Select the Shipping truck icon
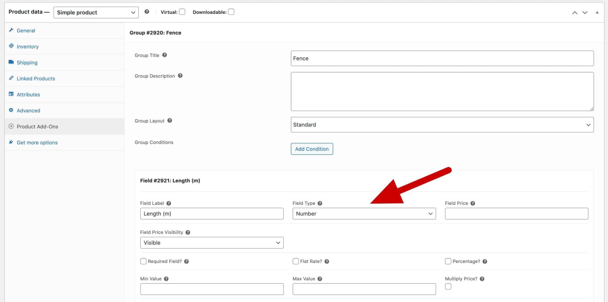608x302 pixels. click(x=11, y=62)
